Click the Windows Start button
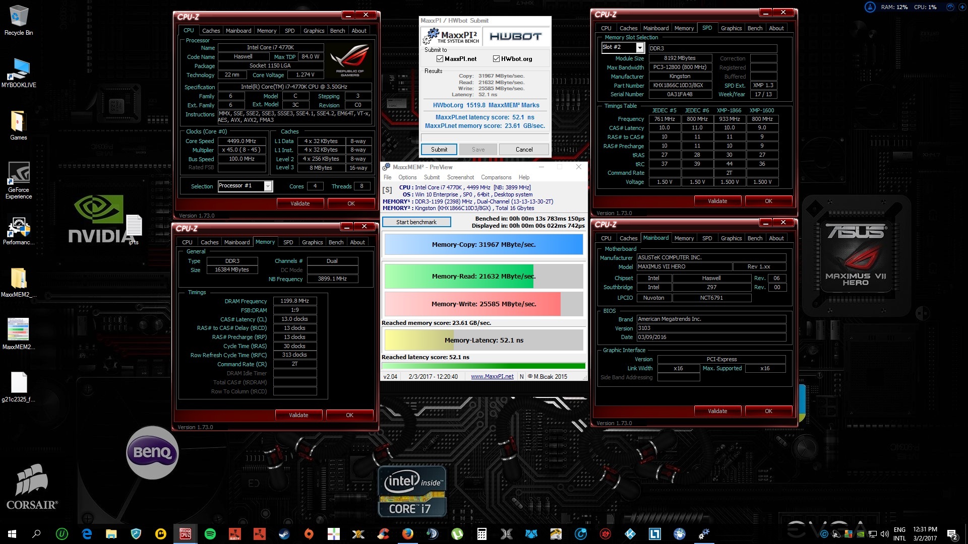The width and height of the screenshot is (968, 544). (x=12, y=534)
